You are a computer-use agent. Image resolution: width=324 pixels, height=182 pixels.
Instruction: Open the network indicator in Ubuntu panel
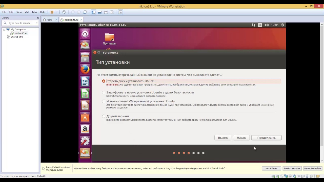pyautogui.click(x=253, y=25)
